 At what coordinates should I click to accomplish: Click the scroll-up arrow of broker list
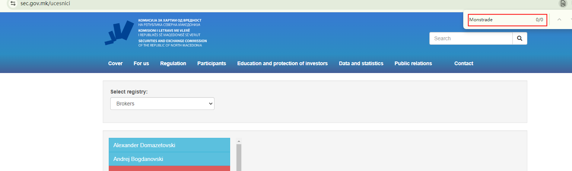point(239,141)
